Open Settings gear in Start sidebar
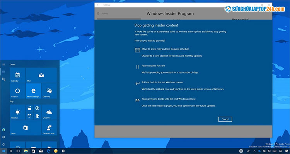The image size is (290, 154). (3, 137)
